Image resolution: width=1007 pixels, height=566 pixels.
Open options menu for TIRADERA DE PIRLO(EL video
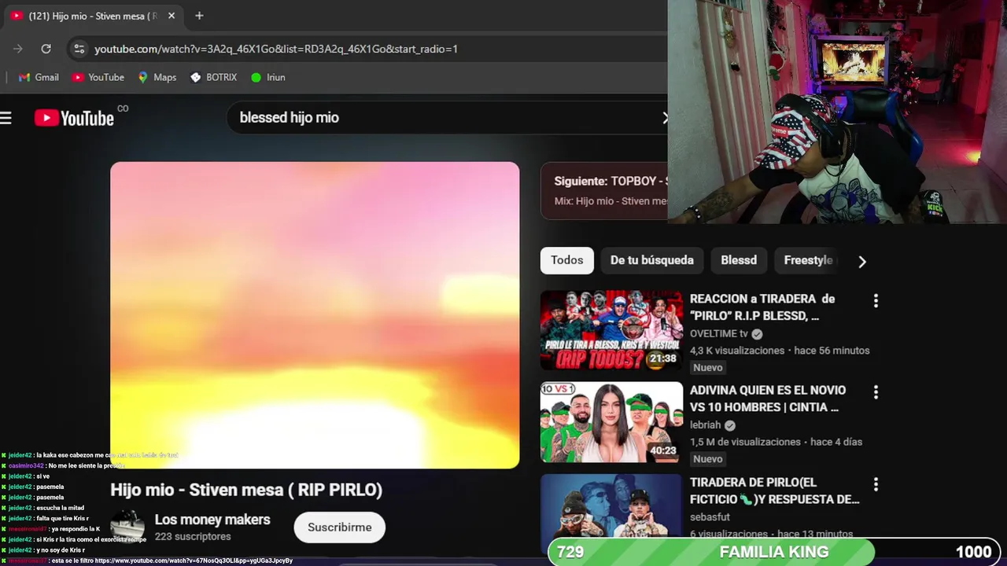click(x=876, y=483)
